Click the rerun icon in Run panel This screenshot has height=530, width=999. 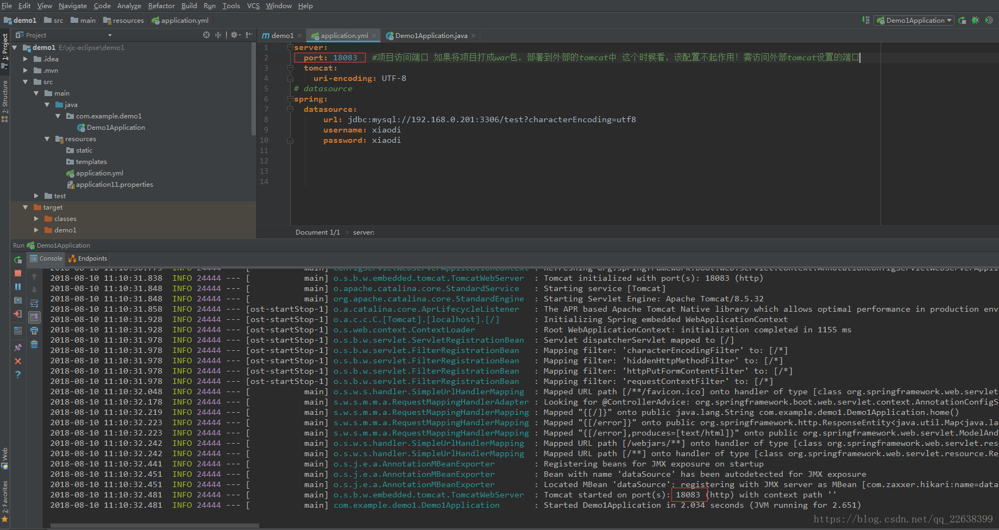click(x=18, y=260)
